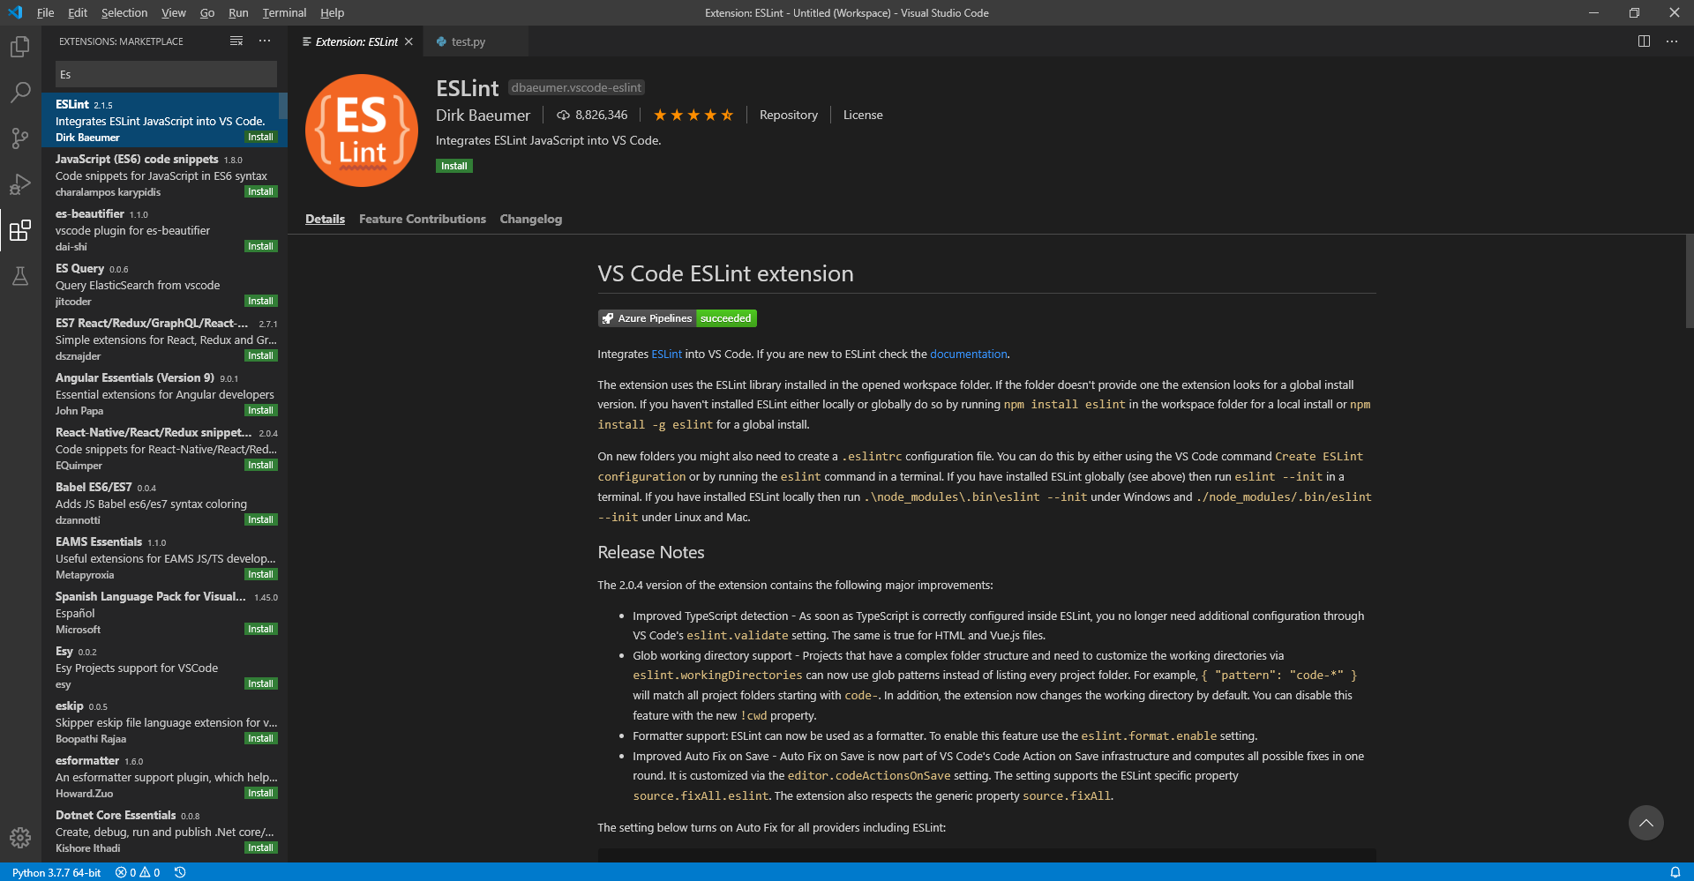1694x881 pixels.
Task: Open the Go menu
Action: (207, 12)
